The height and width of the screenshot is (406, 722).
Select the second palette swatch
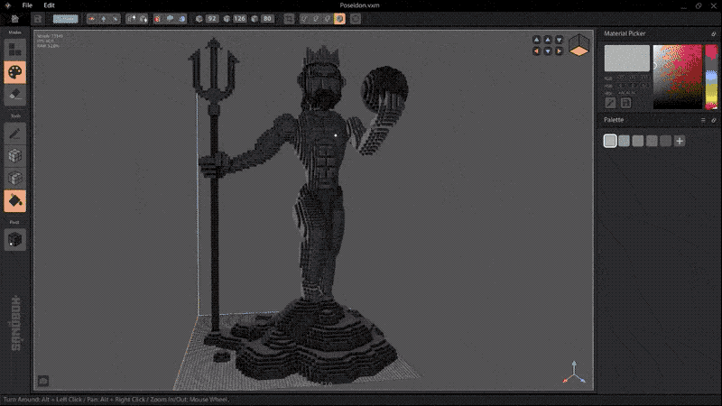pyautogui.click(x=624, y=141)
